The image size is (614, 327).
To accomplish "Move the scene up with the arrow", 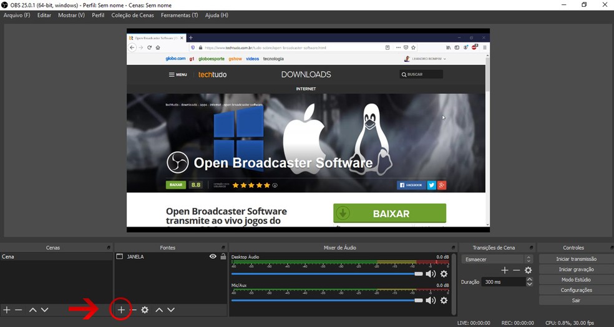I will coord(33,310).
